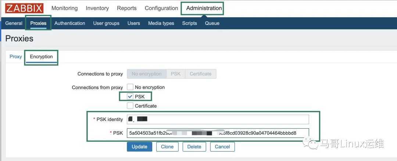Image resolution: width=397 pixels, height=161 pixels.
Task: Open the Authentication submenu
Action: click(x=69, y=23)
